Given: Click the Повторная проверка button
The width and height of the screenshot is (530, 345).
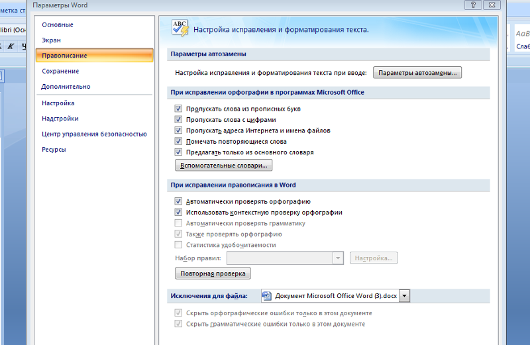Looking at the screenshot, I should click(213, 273).
